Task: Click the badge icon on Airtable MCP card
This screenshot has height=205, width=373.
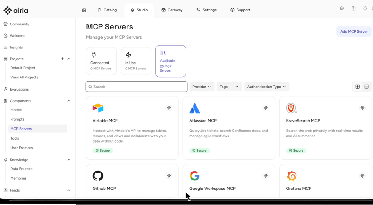Action: pyautogui.click(x=169, y=108)
